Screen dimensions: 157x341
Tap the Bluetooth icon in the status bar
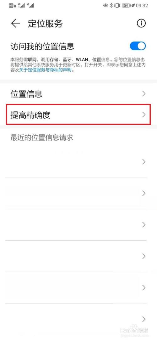click(111, 5)
